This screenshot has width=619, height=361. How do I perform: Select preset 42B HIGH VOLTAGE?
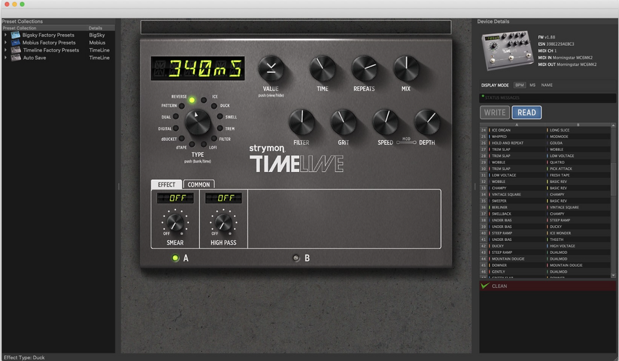point(578,246)
